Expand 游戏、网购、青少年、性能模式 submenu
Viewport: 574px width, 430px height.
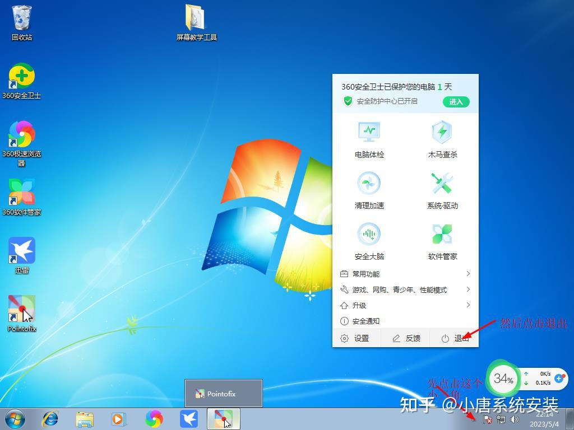[405, 289]
